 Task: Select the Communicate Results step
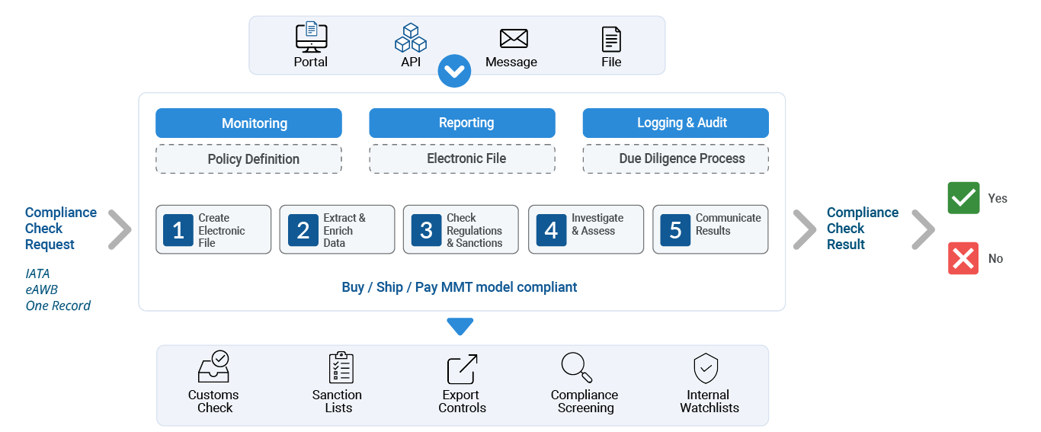point(710,229)
